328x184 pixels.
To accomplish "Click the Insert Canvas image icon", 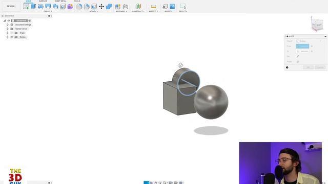I will point(172,7).
